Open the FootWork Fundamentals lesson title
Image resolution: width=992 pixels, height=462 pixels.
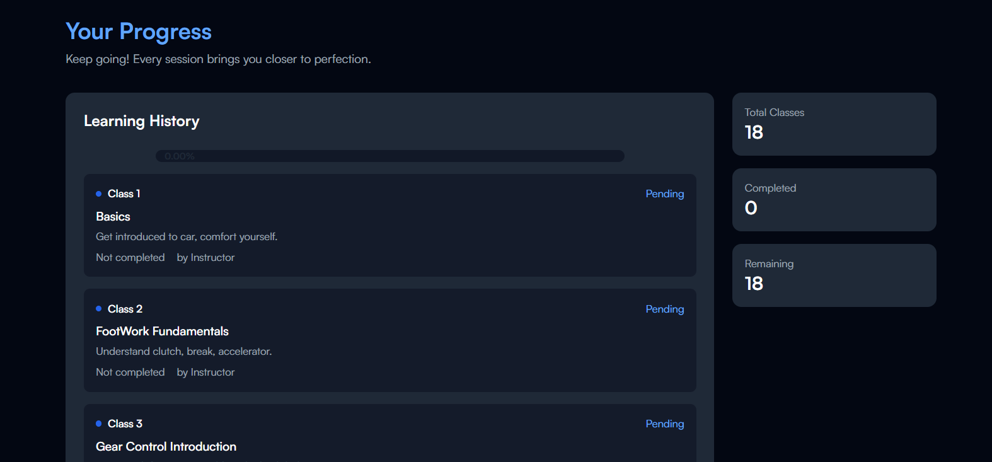coord(162,331)
